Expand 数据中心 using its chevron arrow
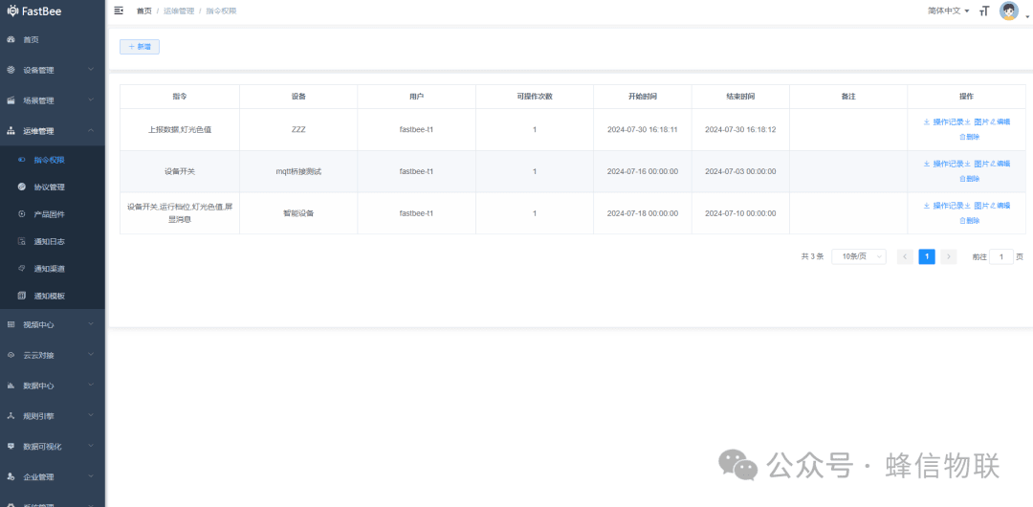The image size is (1033, 507). [x=91, y=385]
